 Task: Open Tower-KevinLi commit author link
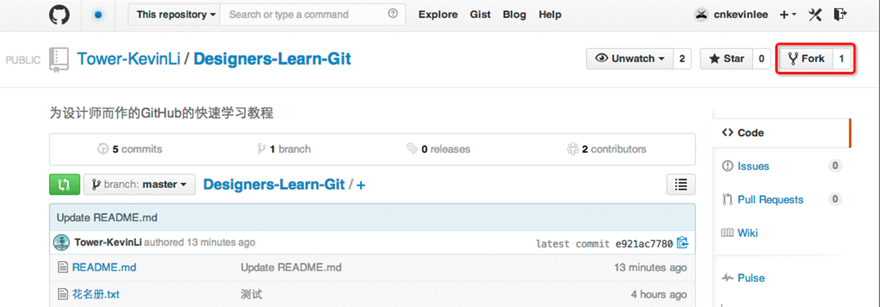coord(108,243)
